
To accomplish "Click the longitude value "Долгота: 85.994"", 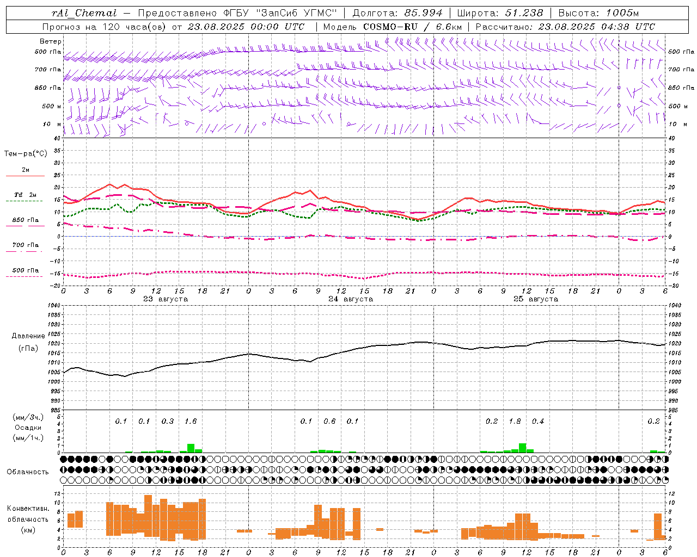I will tap(398, 13).
